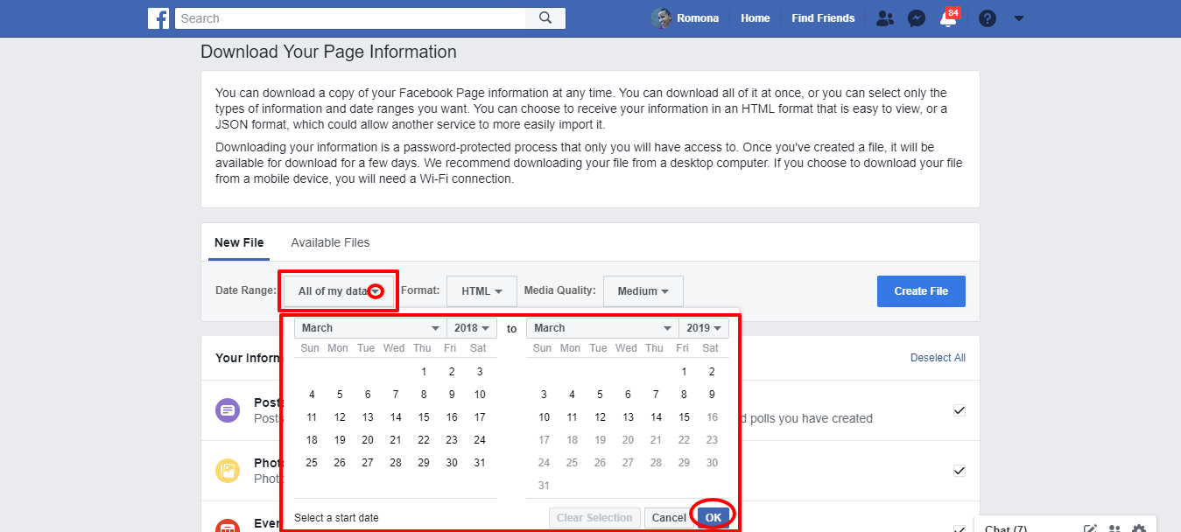Screen dimensions: 1181x532
Task: Click into the Search input field
Action: [350, 18]
